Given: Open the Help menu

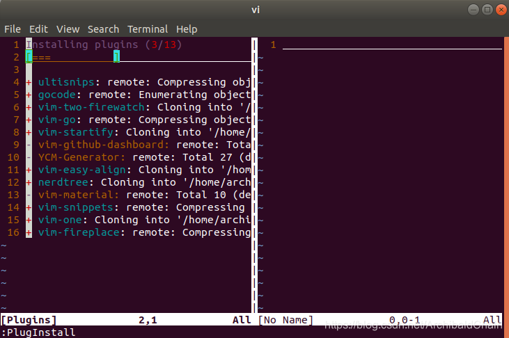Looking at the screenshot, I should (187, 29).
